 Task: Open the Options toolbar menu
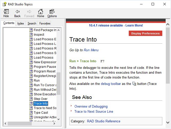pyautogui.click(x=52, y=13)
